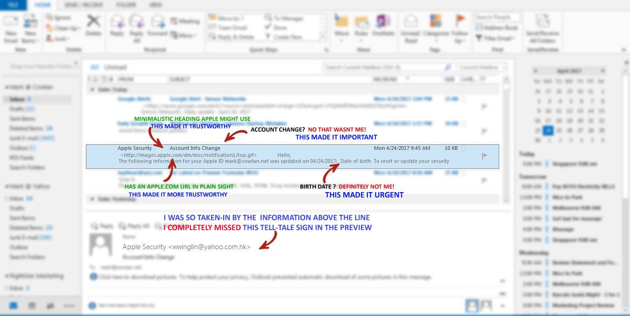Go to next month in calendar peek
The height and width of the screenshot is (316, 630).
coord(603,71)
